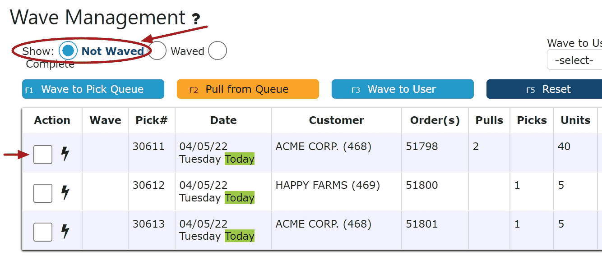Check the box for pick 30612
The image size is (602, 256).
tap(43, 193)
